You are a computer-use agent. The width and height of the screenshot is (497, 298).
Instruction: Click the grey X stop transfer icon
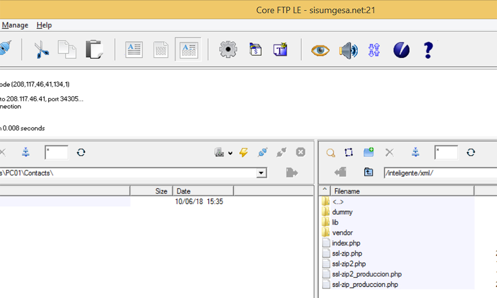pyautogui.click(x=301, y=152)
